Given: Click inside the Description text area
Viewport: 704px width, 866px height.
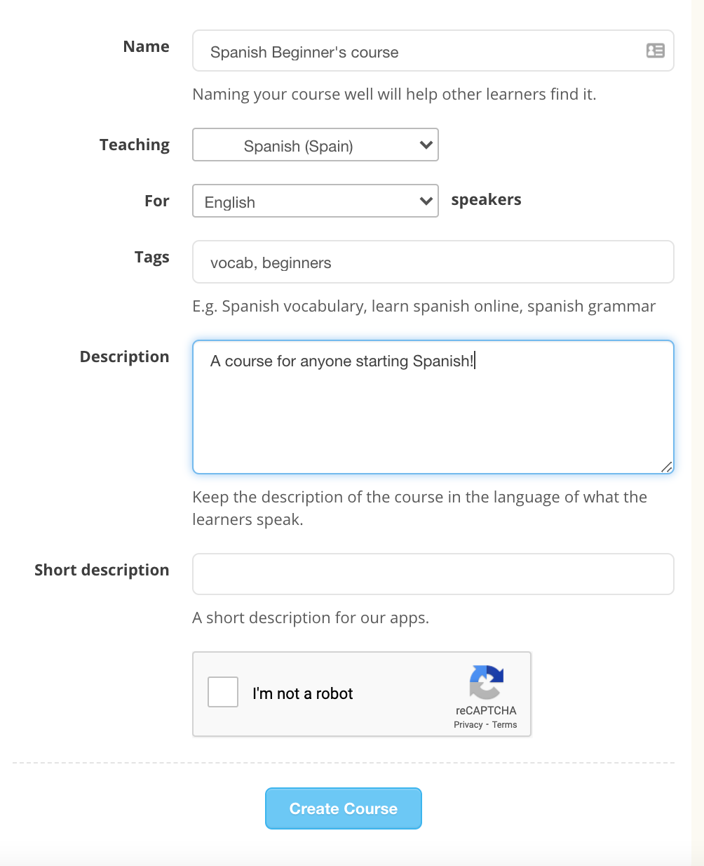Looking at the screenshot, I should (433, 414).
